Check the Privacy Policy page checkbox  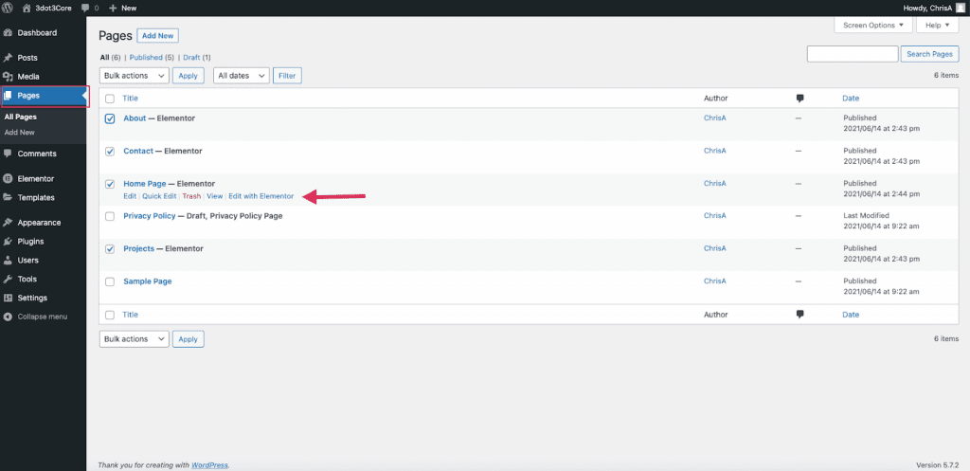[x=110, y=216]
